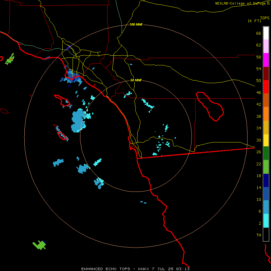The image size is (271, 271).
Task: Click the 22 scale label
Action: (259, 164)
